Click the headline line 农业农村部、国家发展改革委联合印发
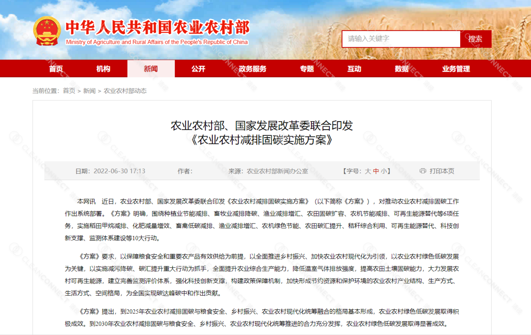Viewport: 531px width, 335px height. click(262, 126)
